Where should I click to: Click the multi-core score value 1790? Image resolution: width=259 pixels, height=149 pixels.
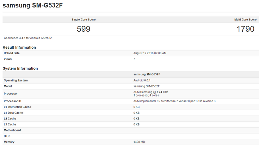pyautogui.click(x=246, y=29)
